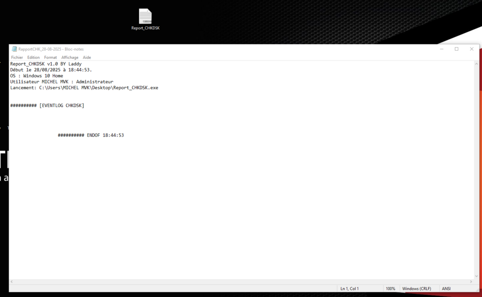The image size is (482, 297).
Task: Click the Windows (CRLF) status bar field
Action: click(417, 288)
